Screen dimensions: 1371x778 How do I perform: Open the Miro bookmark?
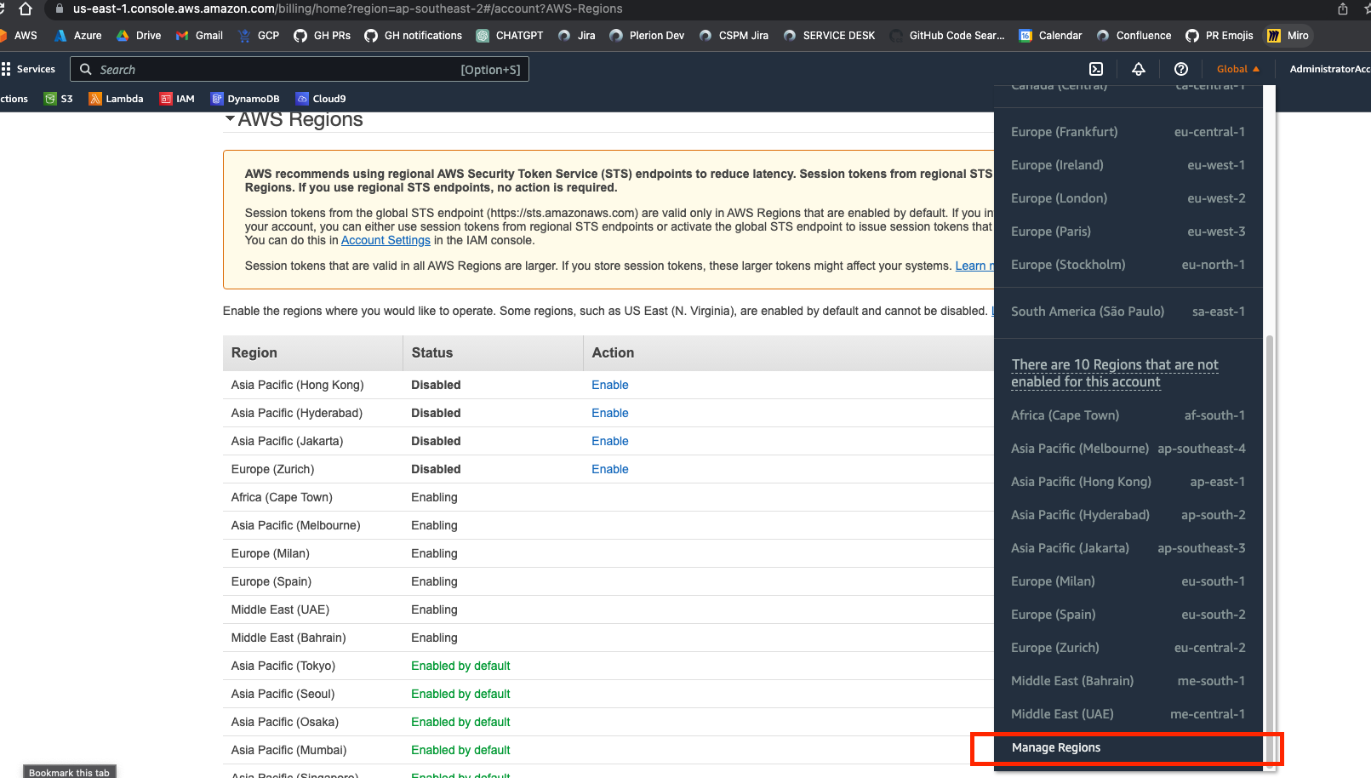tap(1288, 36)
